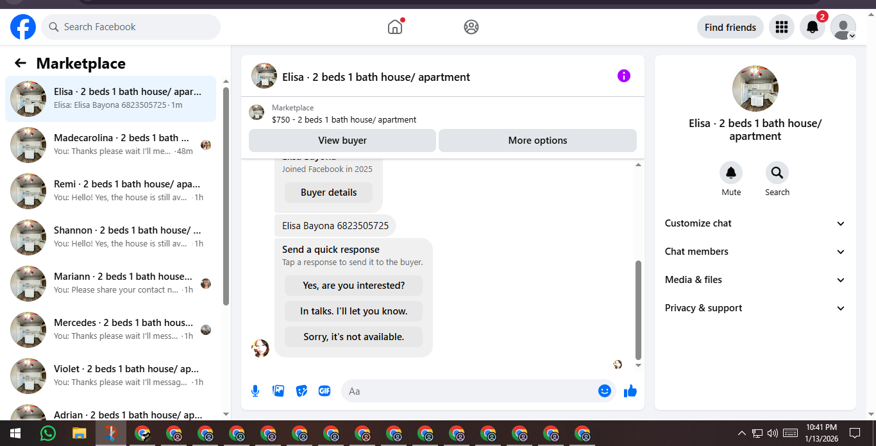Screen dimensions: 876x446
Task: Open the Windows notification center icon
Action: pos(854,433)
